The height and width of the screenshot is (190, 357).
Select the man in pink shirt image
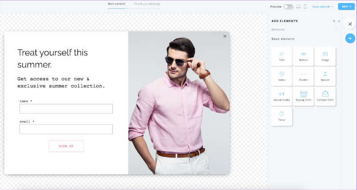coord(179,103)
